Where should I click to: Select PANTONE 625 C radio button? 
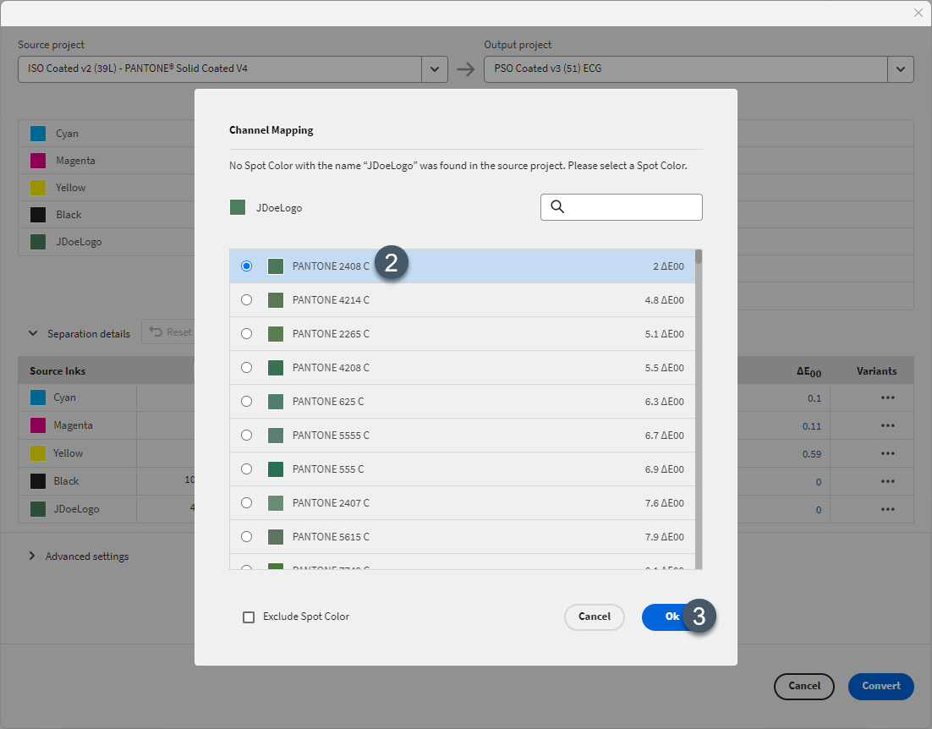246,402
